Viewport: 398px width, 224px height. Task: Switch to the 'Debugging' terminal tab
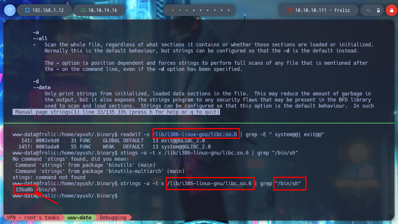113,218
